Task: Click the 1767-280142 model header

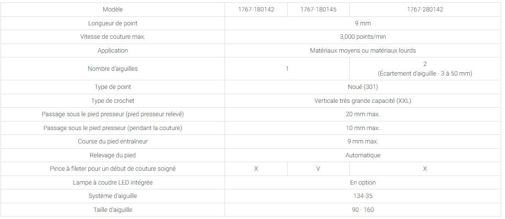Action: 425,10
